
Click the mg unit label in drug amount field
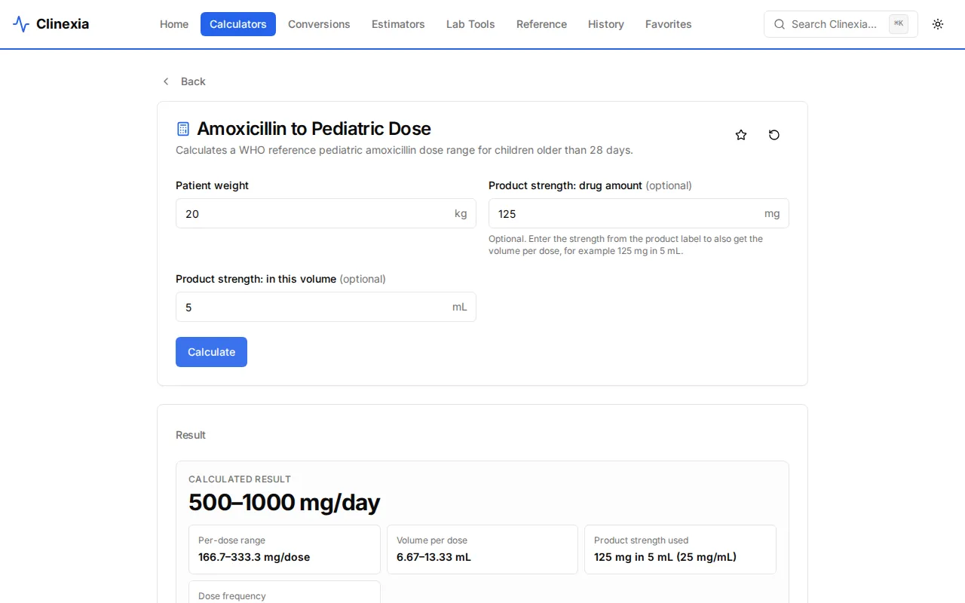(772, 213)
